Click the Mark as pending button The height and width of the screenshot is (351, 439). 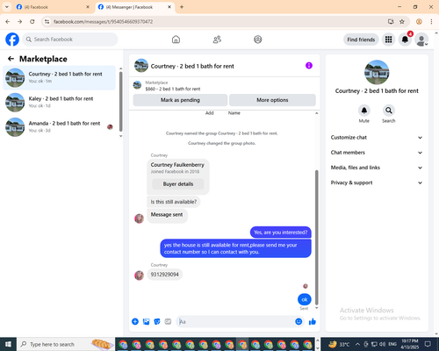coord(180,100)
